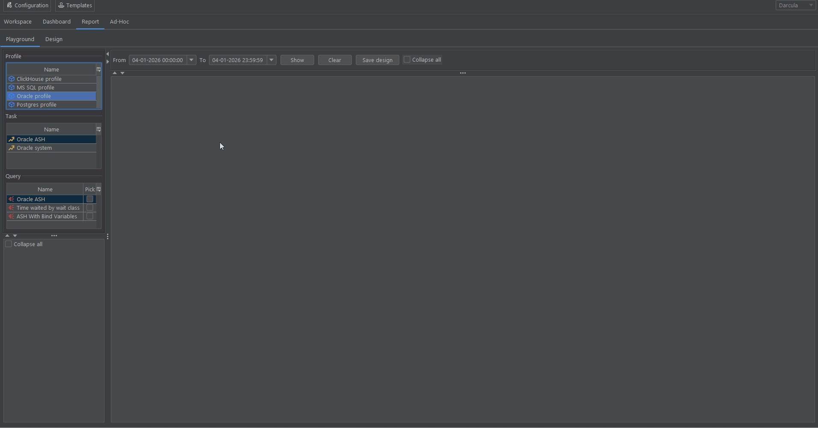Screen dimensions: 818x428
Task: Click the Pick column header
Action: point(90,190)
